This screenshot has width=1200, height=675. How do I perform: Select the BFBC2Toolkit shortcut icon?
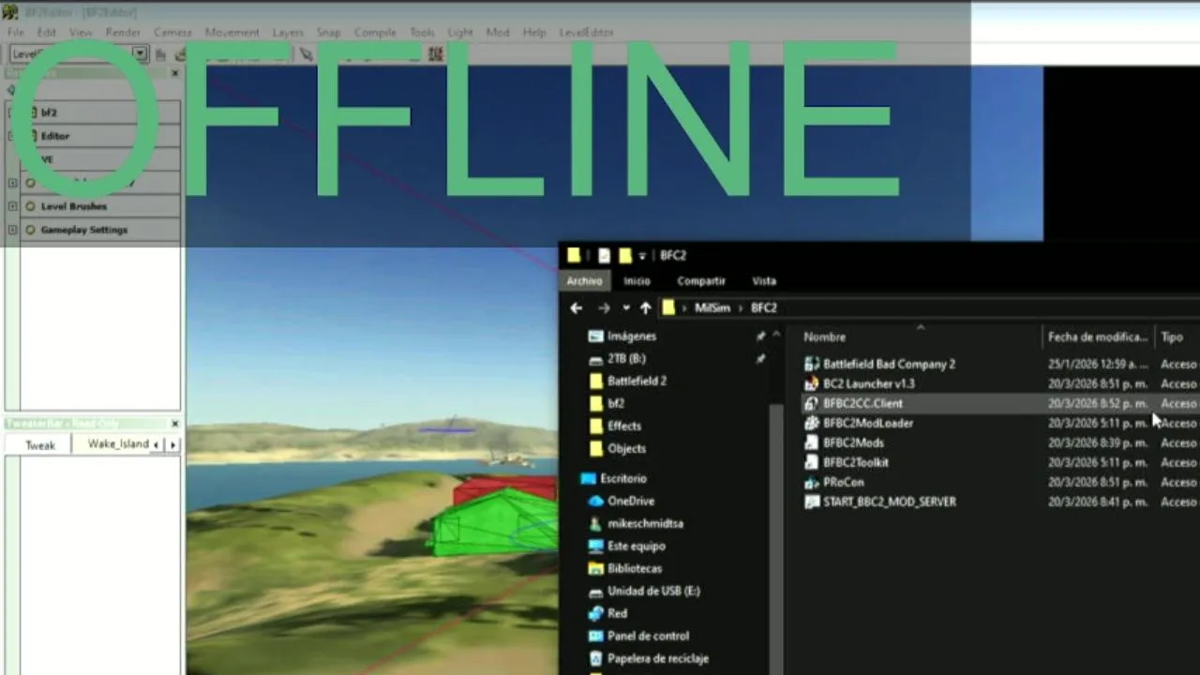pos(812,462)
